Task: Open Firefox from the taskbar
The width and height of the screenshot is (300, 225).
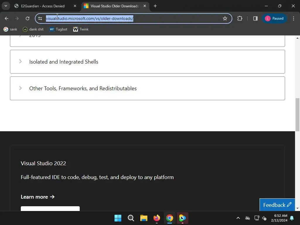Action: [x=157, y=218]
